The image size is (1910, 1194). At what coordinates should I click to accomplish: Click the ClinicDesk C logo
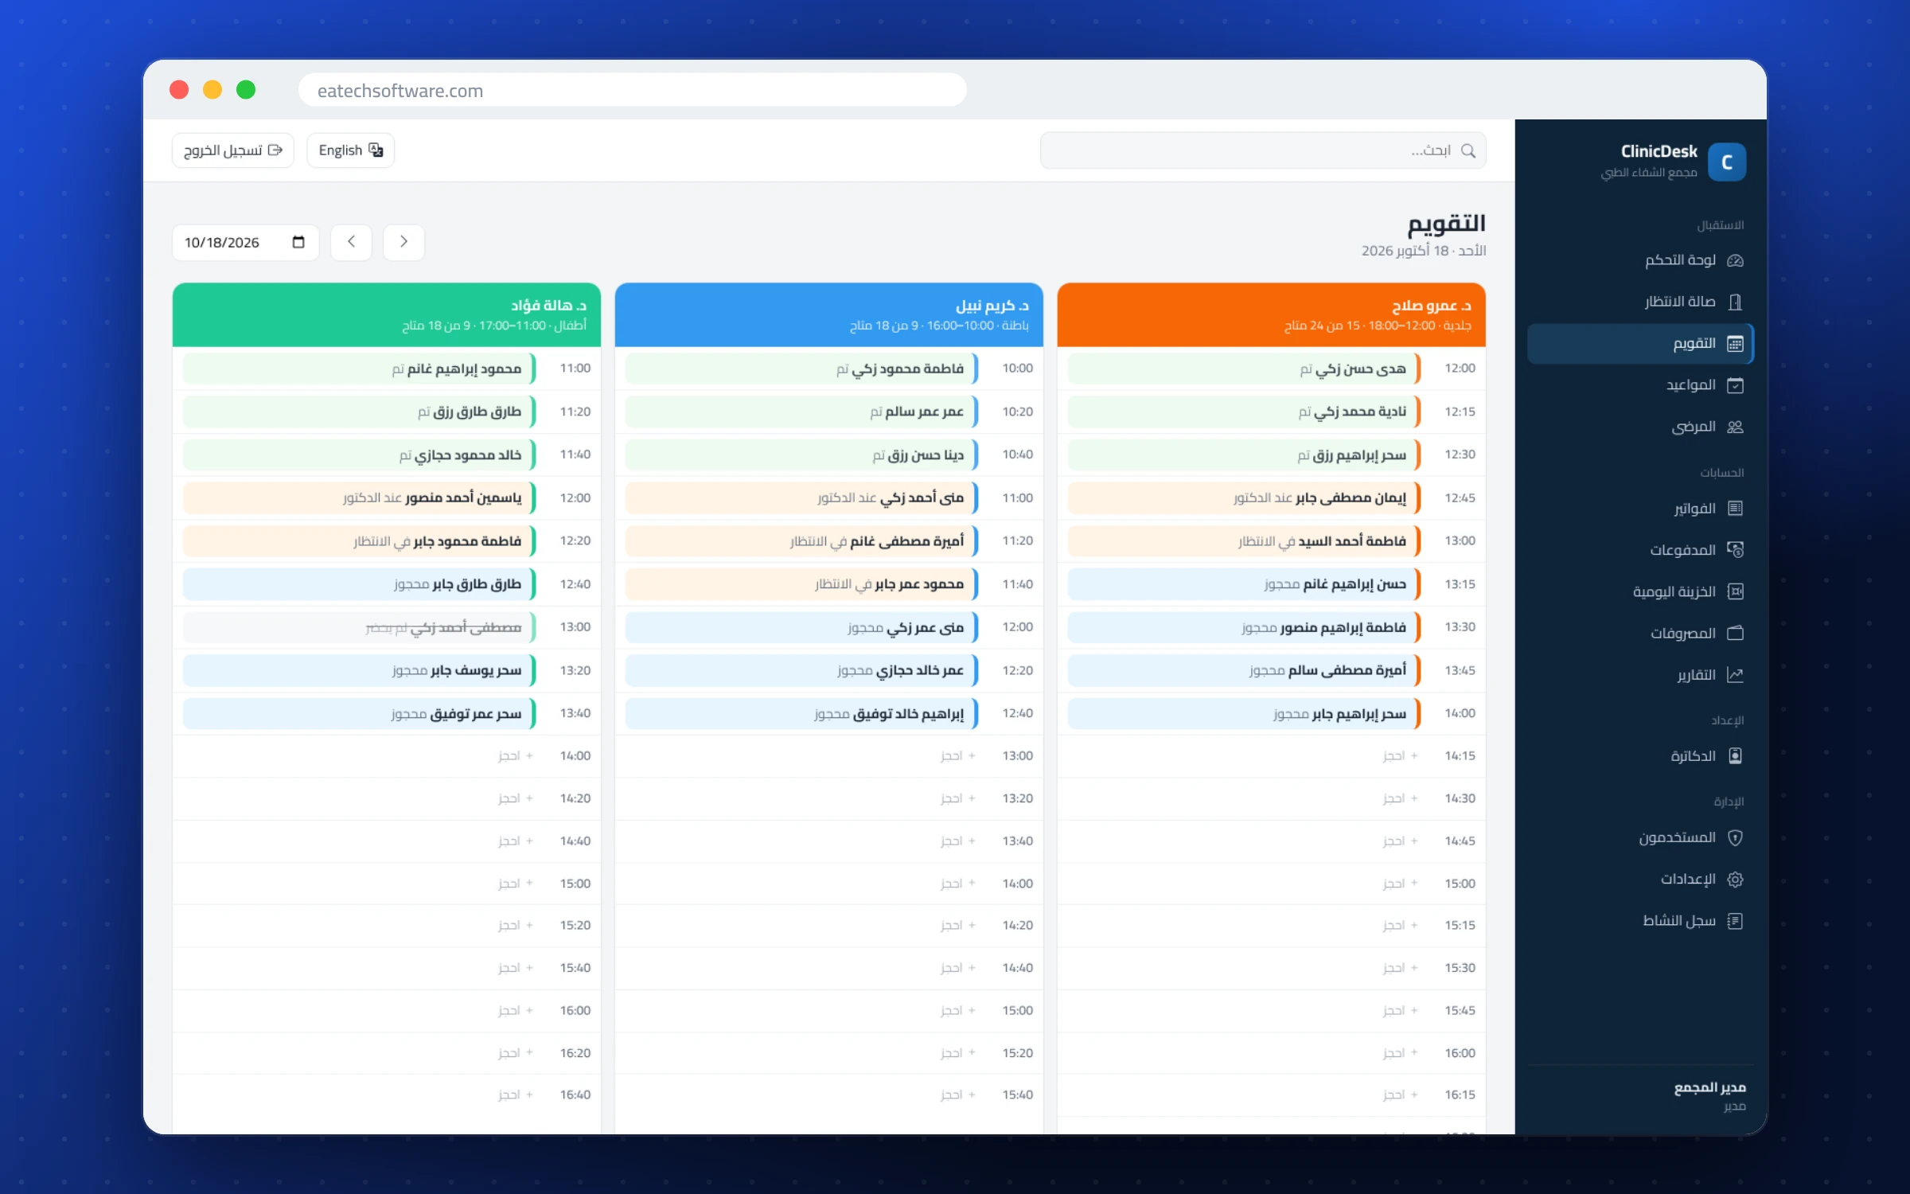click(1727, 162)
